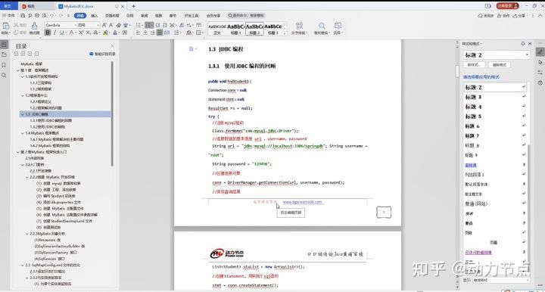Open the Cambria font name dropdown
Image resolution: width=545 pixels, height=292 pixels.
pos(61,25)
